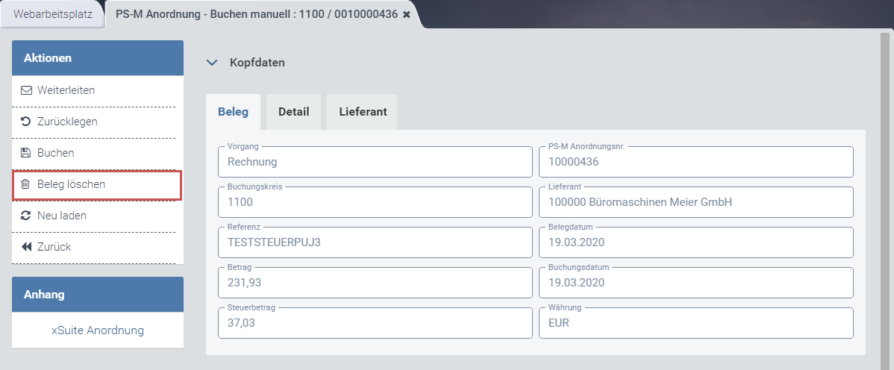Click the Neu laden refresh icon
Viewport: 894px width, 370px height.
[x=26, y=216]
